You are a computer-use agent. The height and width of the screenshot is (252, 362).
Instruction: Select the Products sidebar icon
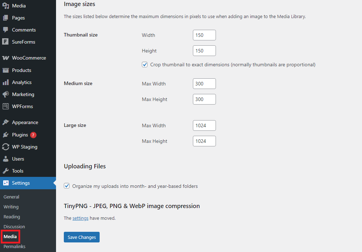pyautogui.click(x=6, y=70)
